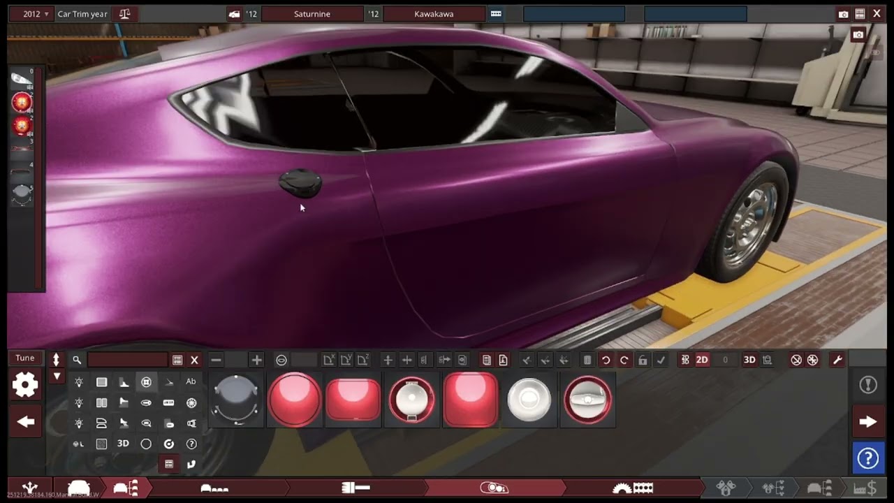
Task: Select the door handle fixtures category
Action: 146,403
